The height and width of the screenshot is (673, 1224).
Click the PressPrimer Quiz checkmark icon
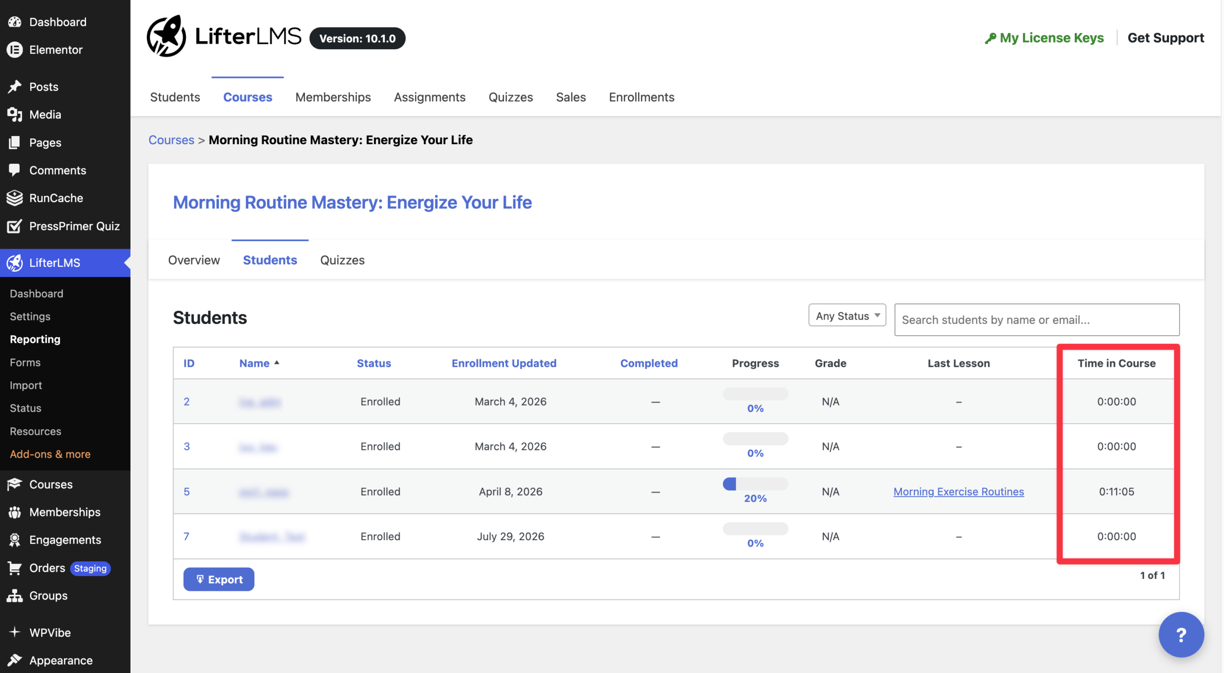(x=15, y=226)
